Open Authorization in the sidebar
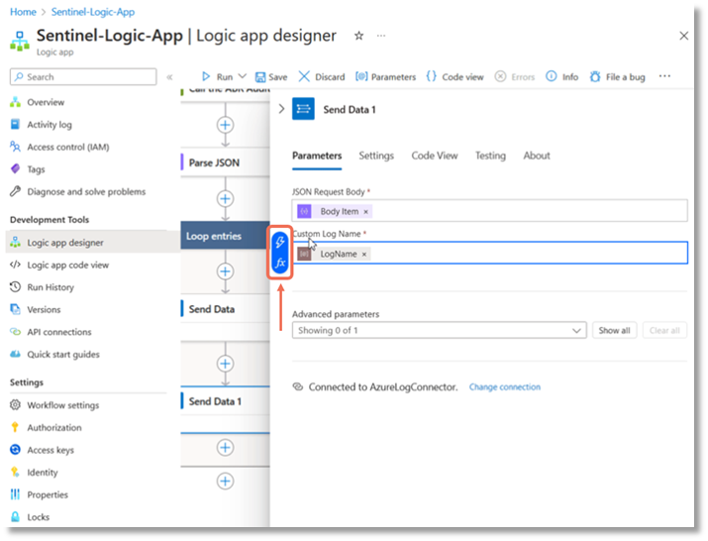 click(x=54, y=428)
